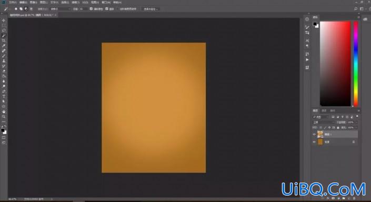Open the Character panel from collapsed dock
371x202 pixels.
point(307,41)
